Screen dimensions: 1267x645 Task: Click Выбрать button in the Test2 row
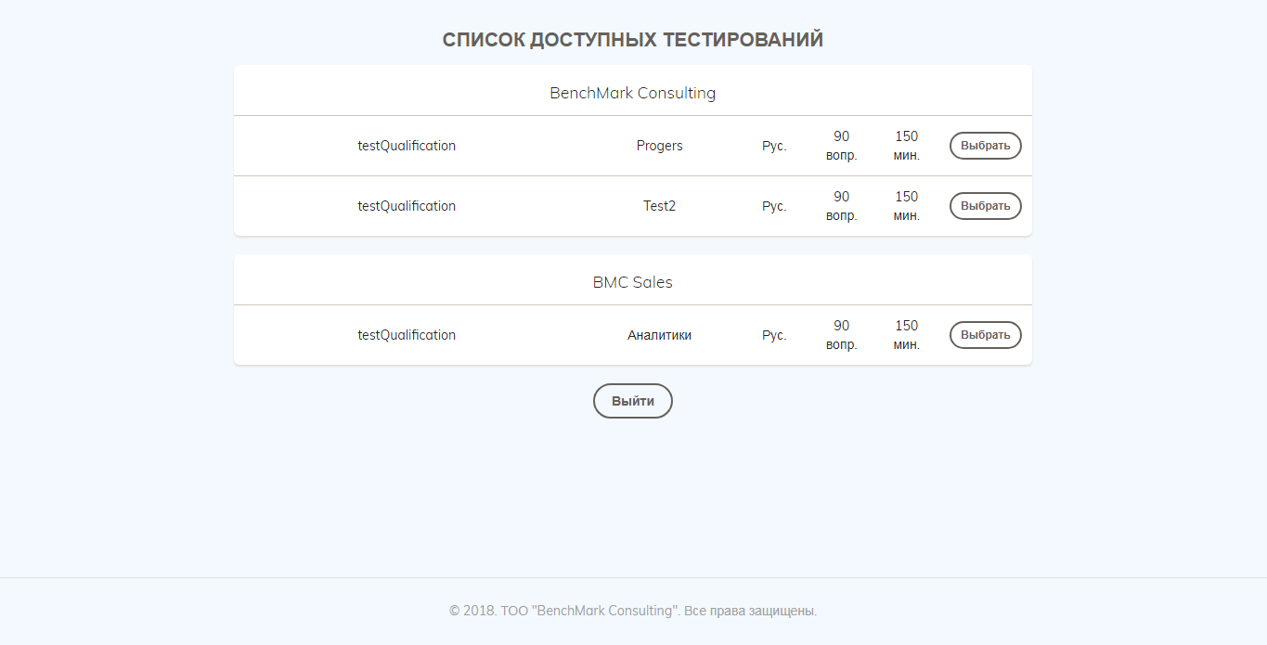[985, 206]
